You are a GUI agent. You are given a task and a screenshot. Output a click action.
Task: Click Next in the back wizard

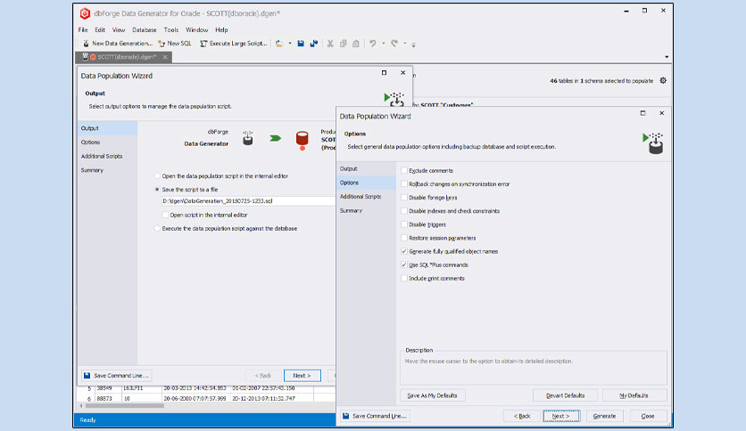(x=303, y=376)
